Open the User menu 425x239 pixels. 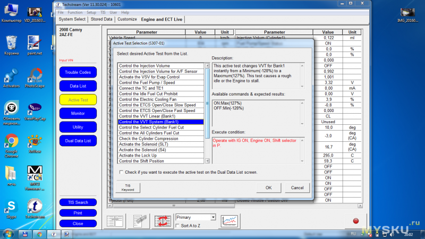(113, 12)
